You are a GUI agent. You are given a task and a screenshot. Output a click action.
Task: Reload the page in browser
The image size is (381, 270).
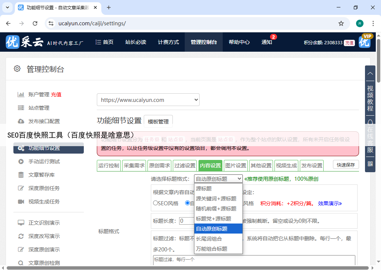click(35, 23)
